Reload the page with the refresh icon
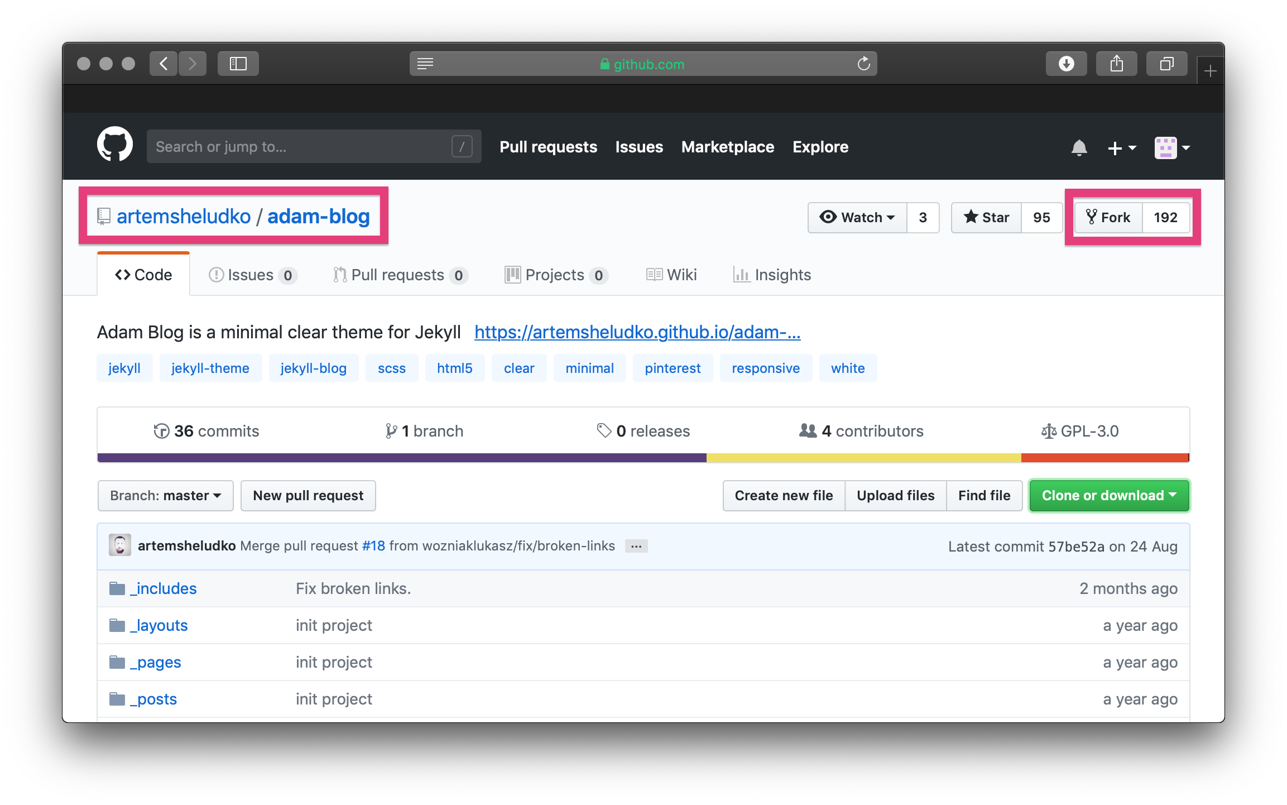Image resolution: width=1287 pixels, height=805 pixels. [863, 64]
